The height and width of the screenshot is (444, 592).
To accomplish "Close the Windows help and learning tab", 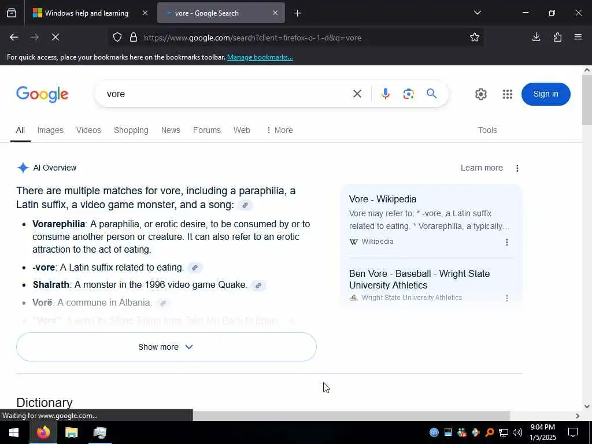I will pyautogui.click(x=145, y=13).
